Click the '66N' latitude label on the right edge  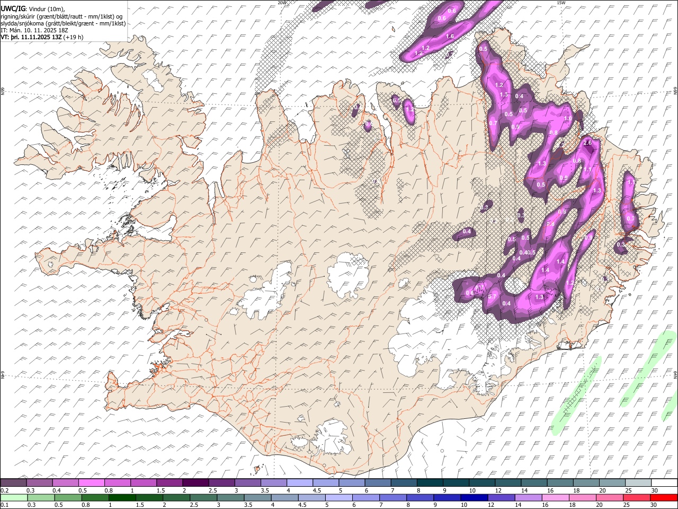[x=675, y=90]
